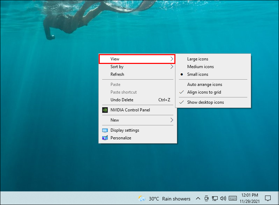Viewport: 279px width, 205px height.
Task: Open the Sort by menu item
Action: [x=138, y=67]
